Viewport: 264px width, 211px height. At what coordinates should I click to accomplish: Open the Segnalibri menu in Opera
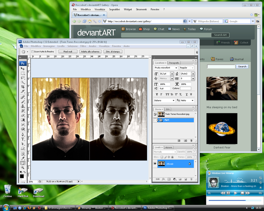click(x=114, y=10)
